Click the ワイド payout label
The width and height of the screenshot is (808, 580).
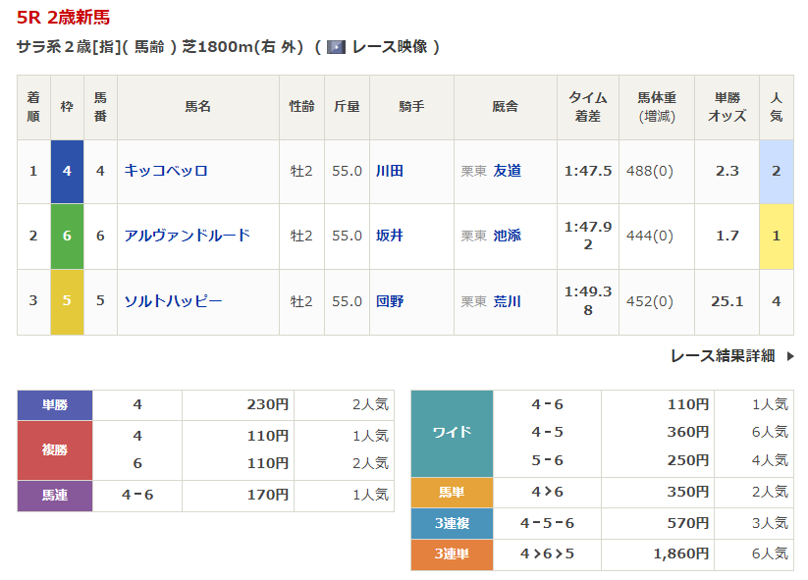click(x=452, y=432)
